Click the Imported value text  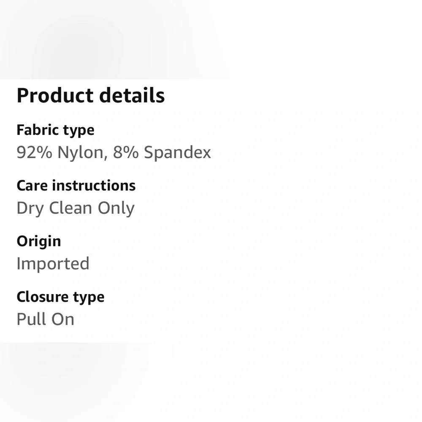tap(53, 263)
